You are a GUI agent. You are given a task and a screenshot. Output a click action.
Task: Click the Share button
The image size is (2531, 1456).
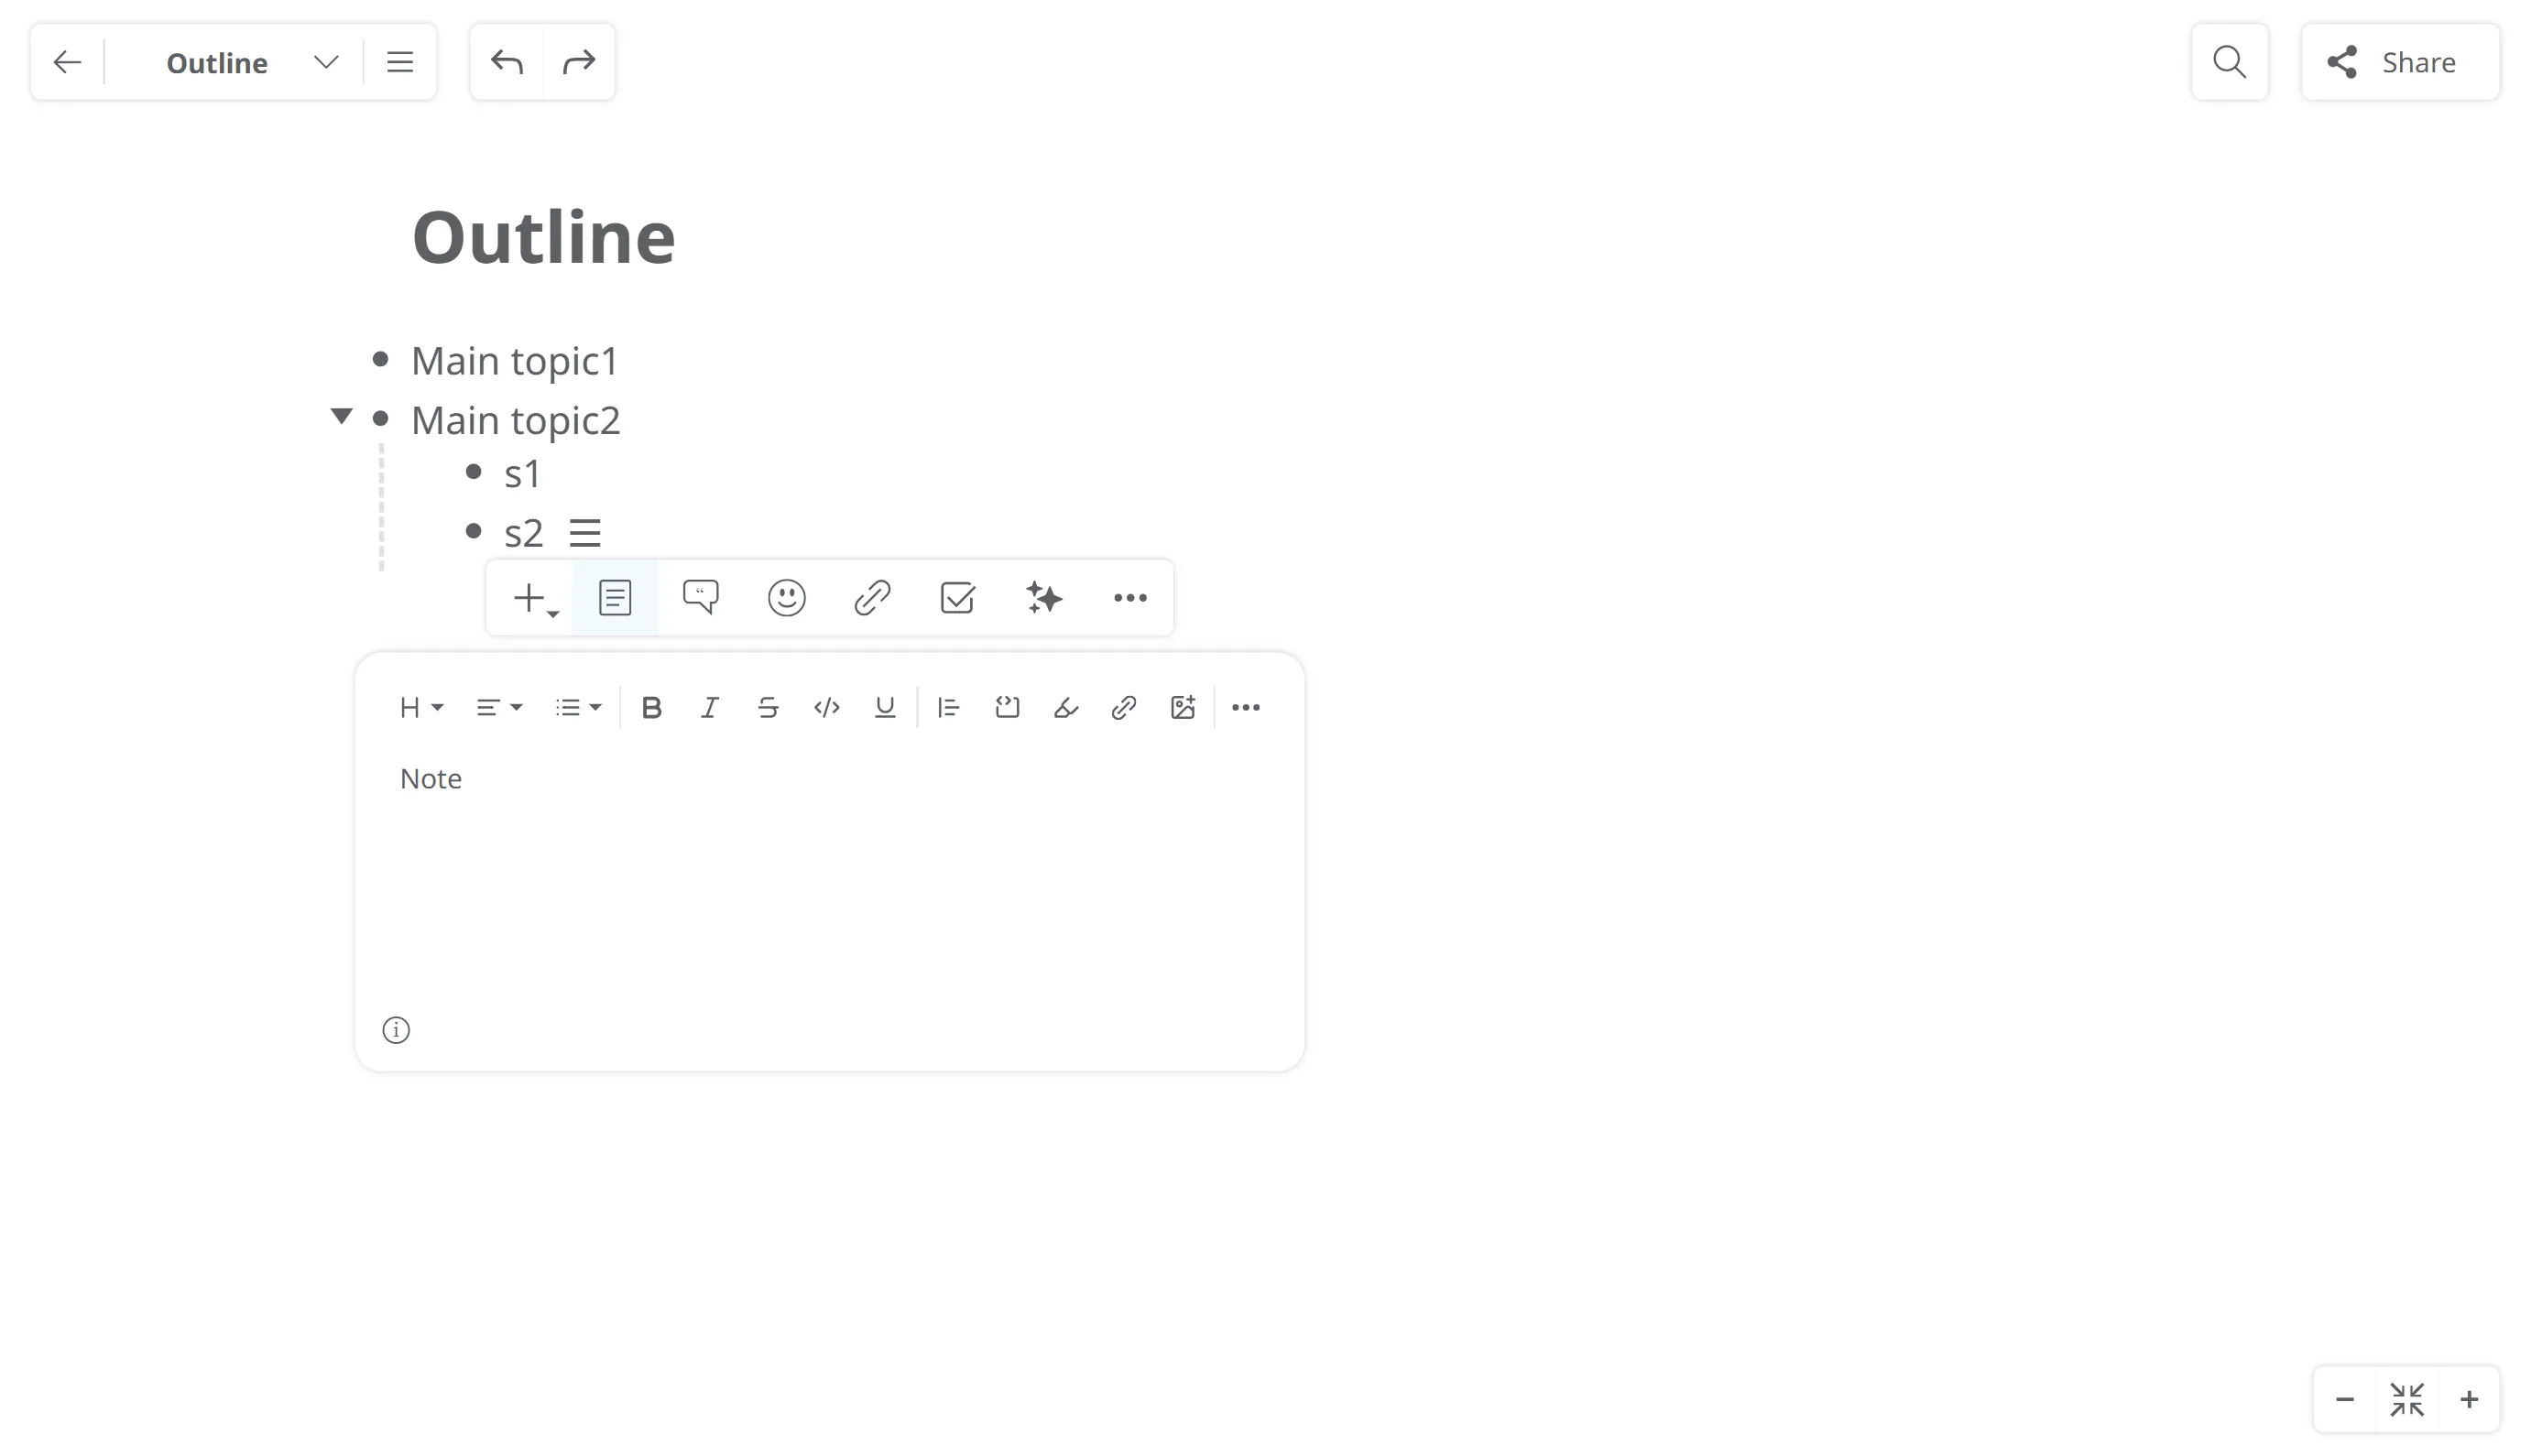coord(2400,62)
